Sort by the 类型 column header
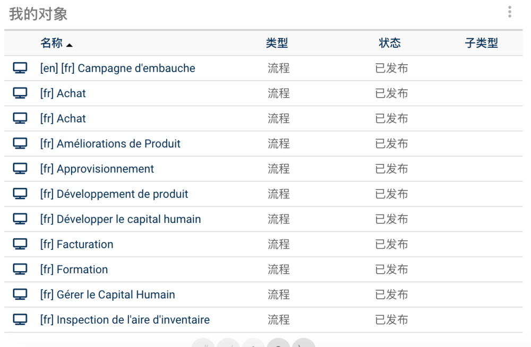Viewport: 531px width, 347px height. [277, 44]
